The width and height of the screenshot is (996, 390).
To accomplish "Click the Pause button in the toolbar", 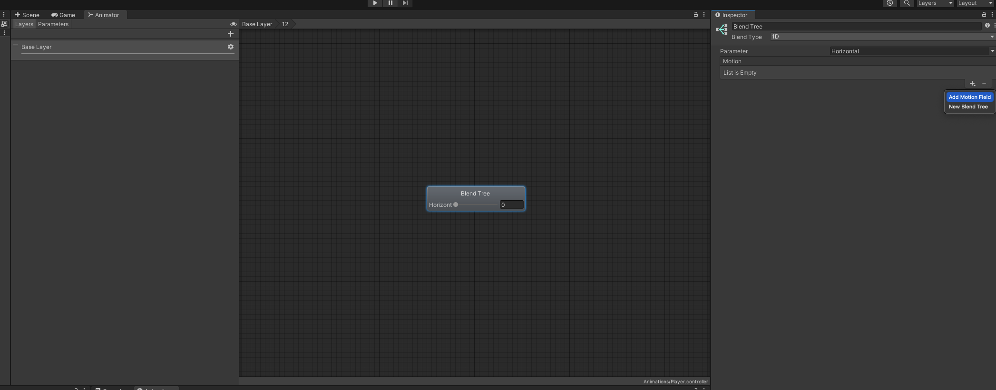I will [x=390, y=3].
